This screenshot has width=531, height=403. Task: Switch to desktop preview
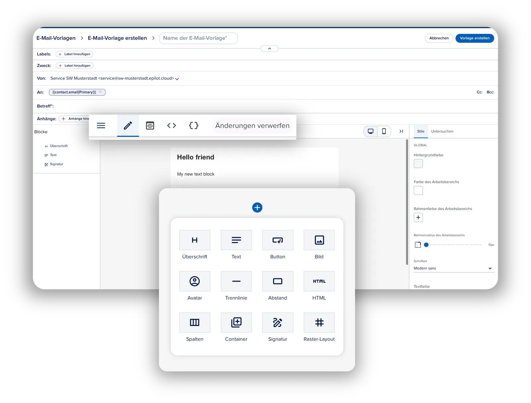pyautogui.click(x=371, y=131)
